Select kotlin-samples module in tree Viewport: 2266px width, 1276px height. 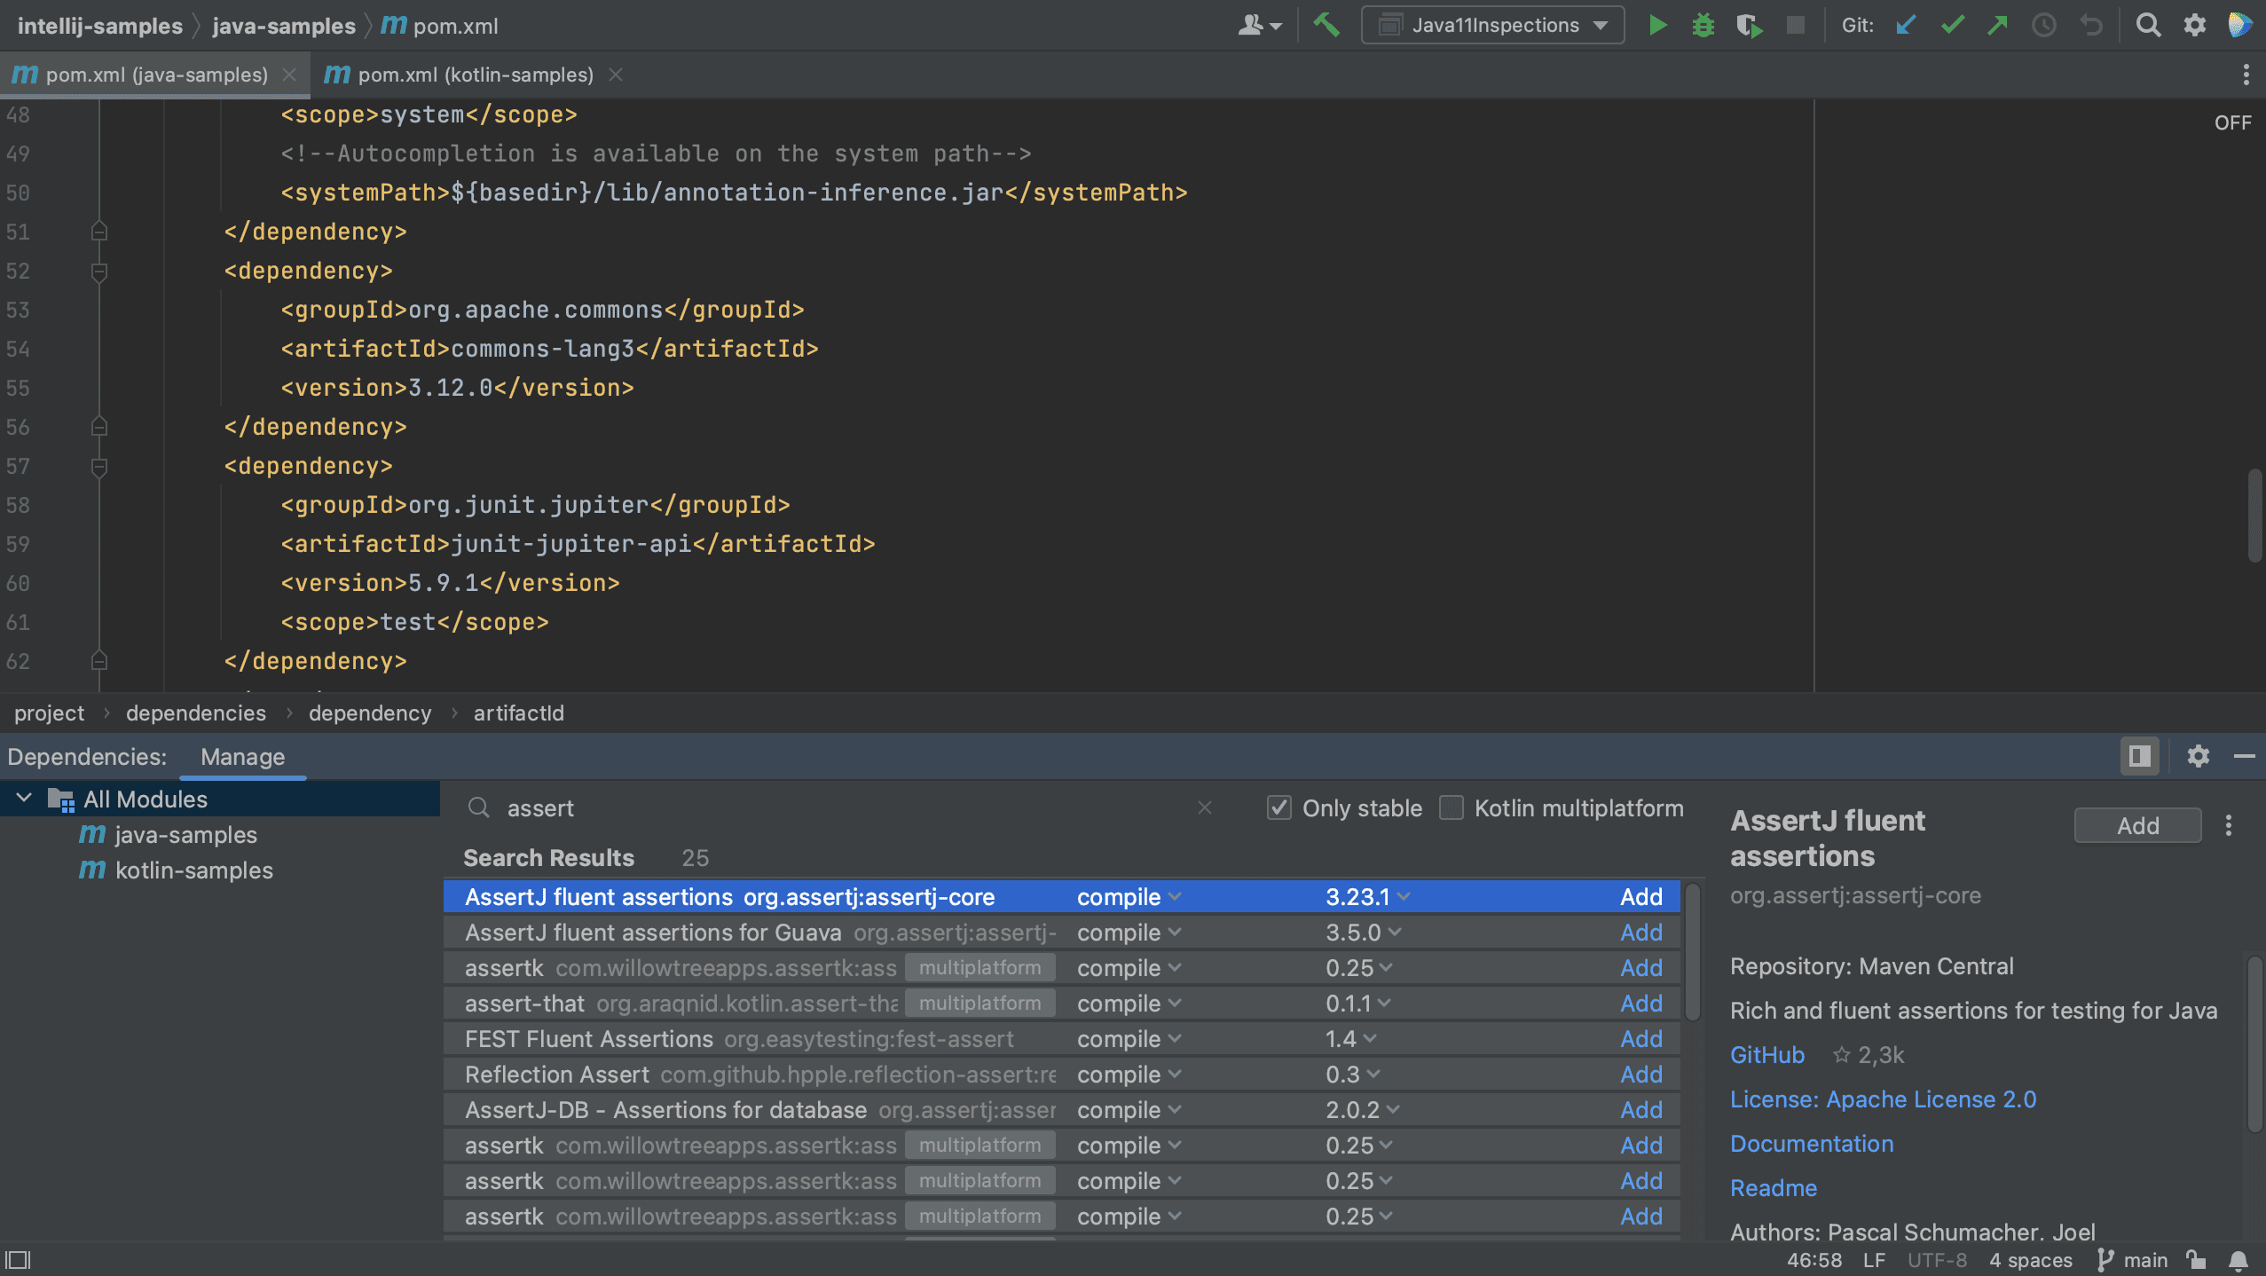(x=193, y=870)
